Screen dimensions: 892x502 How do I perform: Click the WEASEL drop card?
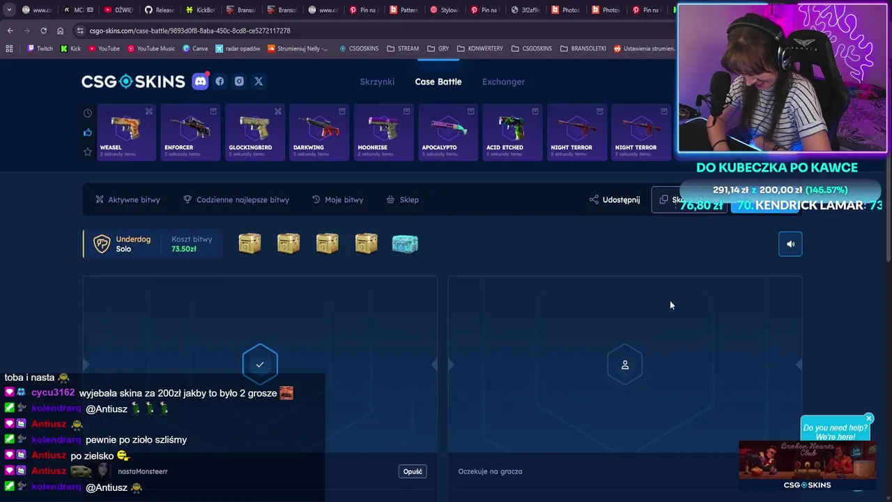click(x=126, y=132)
